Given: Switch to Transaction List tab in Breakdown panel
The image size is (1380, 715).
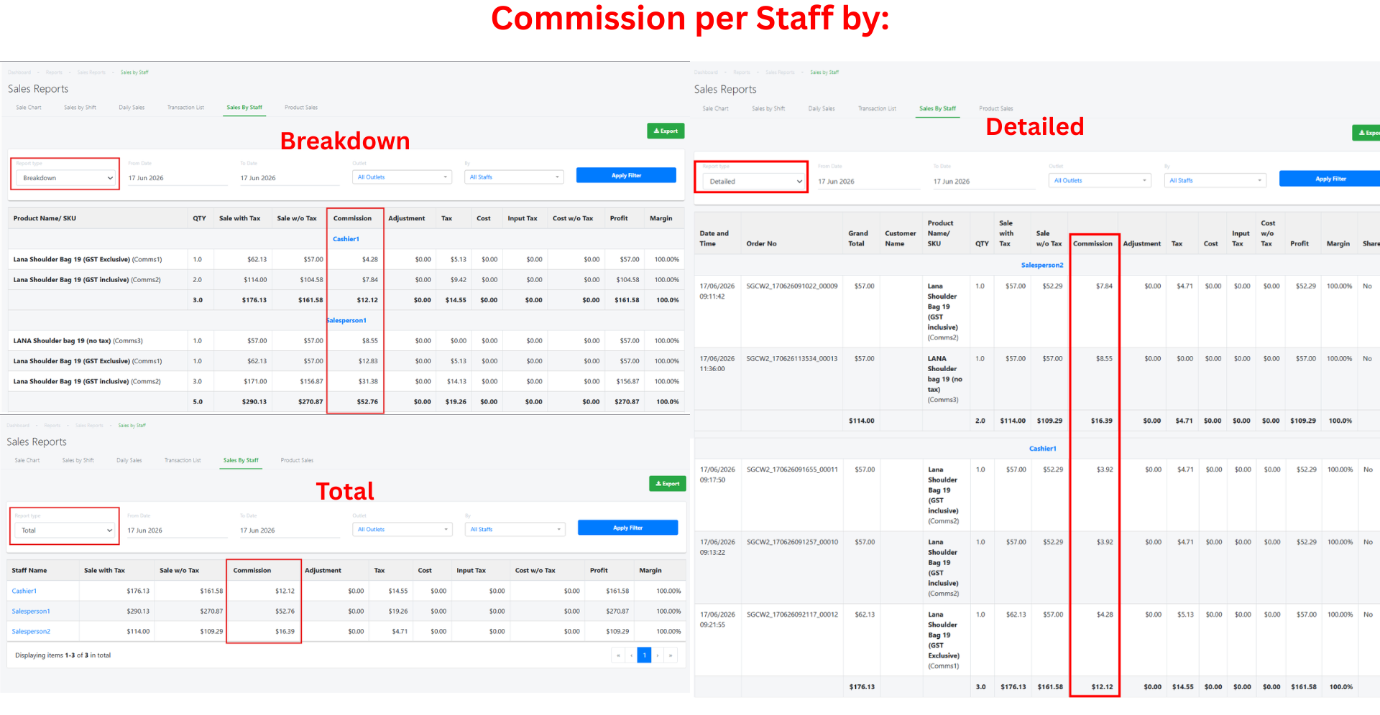Looking at the screenshot, I should pyautogui.click(x=185, y=108).
